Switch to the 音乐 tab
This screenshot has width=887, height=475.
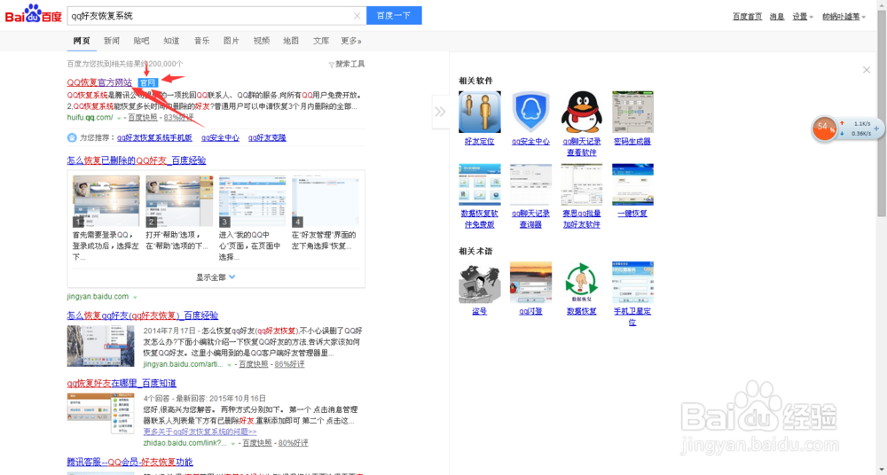(201, 41)
